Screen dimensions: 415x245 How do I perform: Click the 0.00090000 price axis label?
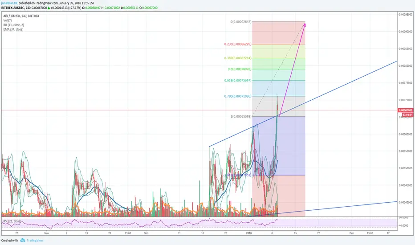coord(406,32)
